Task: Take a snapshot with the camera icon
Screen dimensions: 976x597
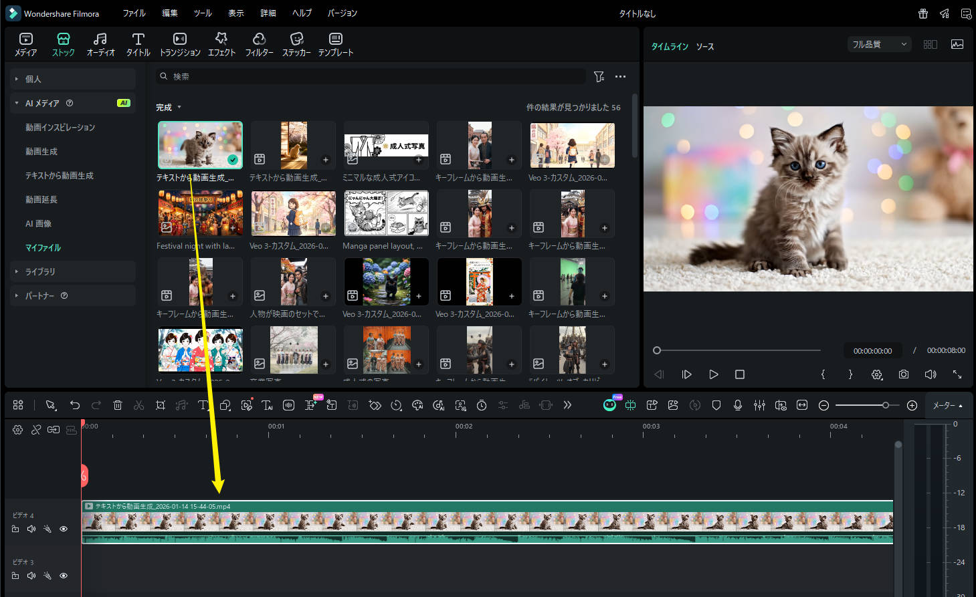Action: pos(904,374)
